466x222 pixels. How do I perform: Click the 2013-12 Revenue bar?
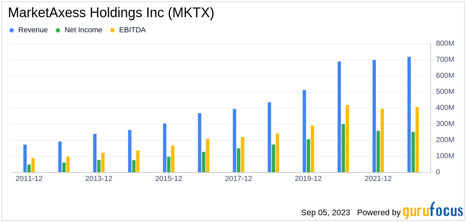tap(95, 153)
